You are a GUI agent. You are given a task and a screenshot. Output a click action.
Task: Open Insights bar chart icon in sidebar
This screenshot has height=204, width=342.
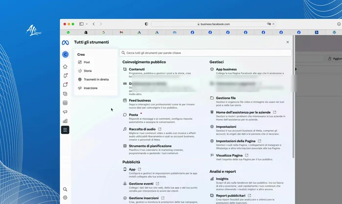click(x=65, y=121)
